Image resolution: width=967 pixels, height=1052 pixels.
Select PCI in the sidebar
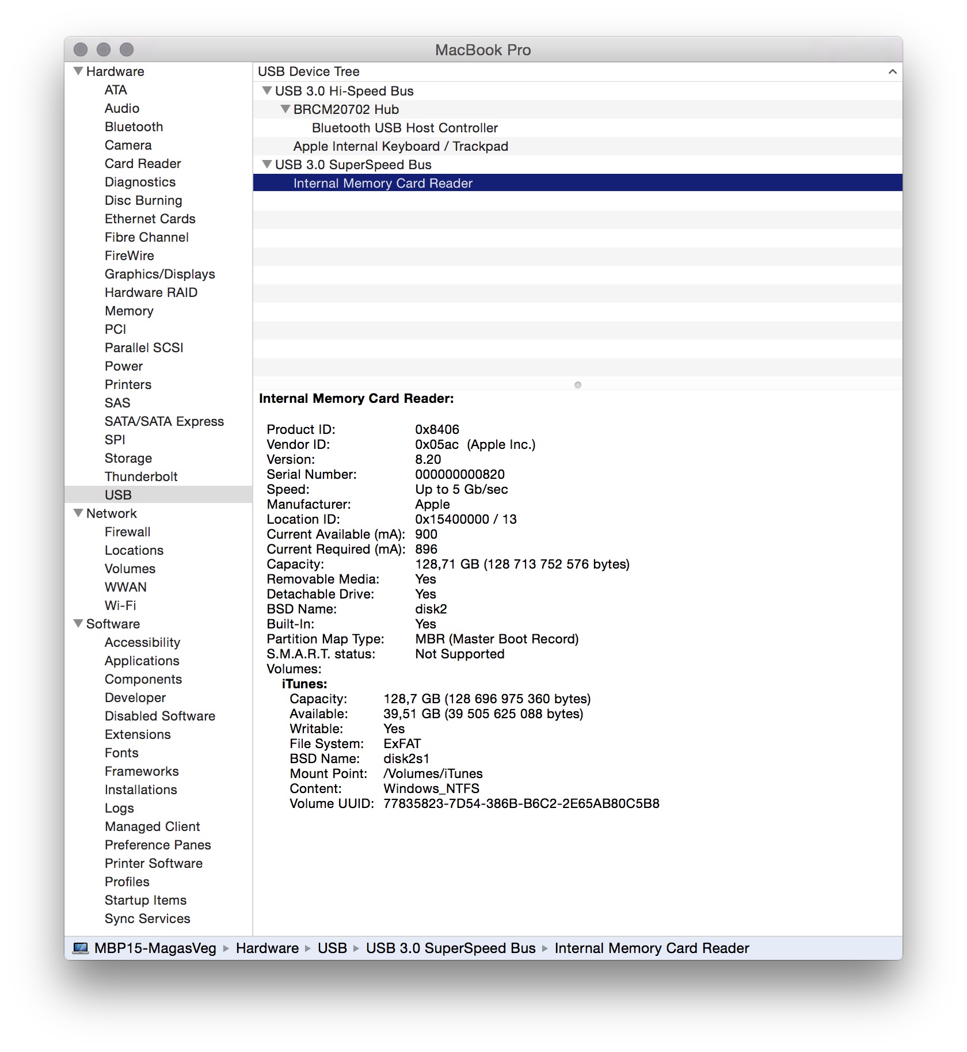(x=115, y=329)
